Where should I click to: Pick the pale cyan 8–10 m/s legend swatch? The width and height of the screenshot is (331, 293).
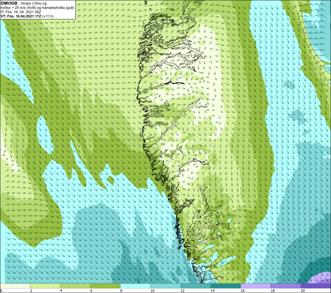coord(135,286)
